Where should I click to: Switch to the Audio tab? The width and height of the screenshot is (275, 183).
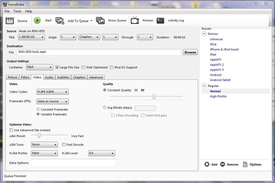coord(49,77)
